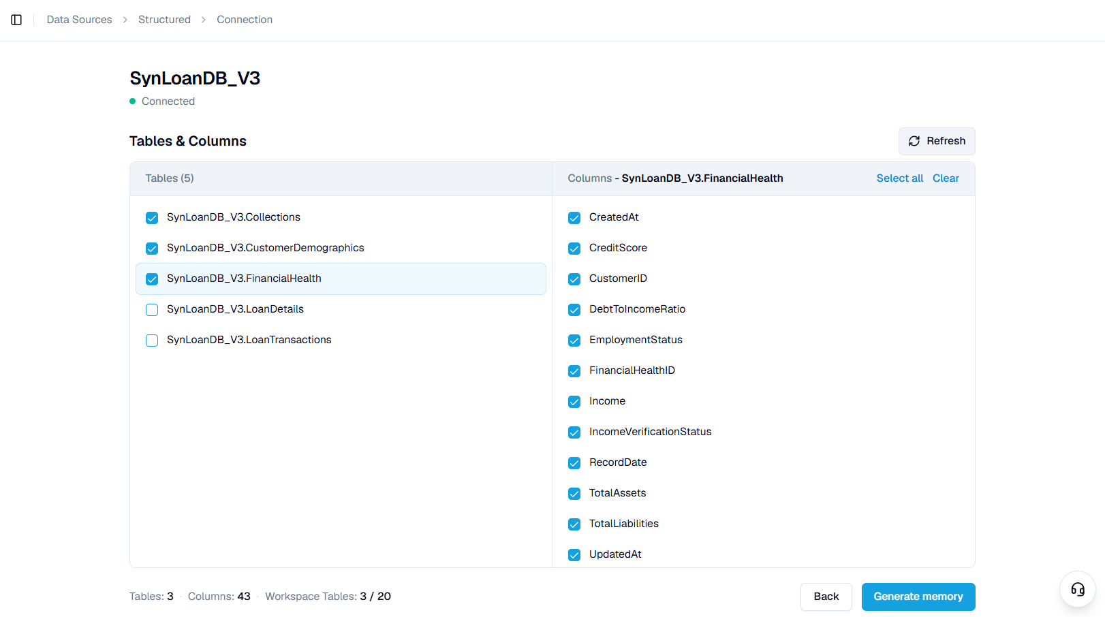Uncheck the UpdatedAt column checkbox
The image size is (1105, 617).
click(x=574, y=555)
